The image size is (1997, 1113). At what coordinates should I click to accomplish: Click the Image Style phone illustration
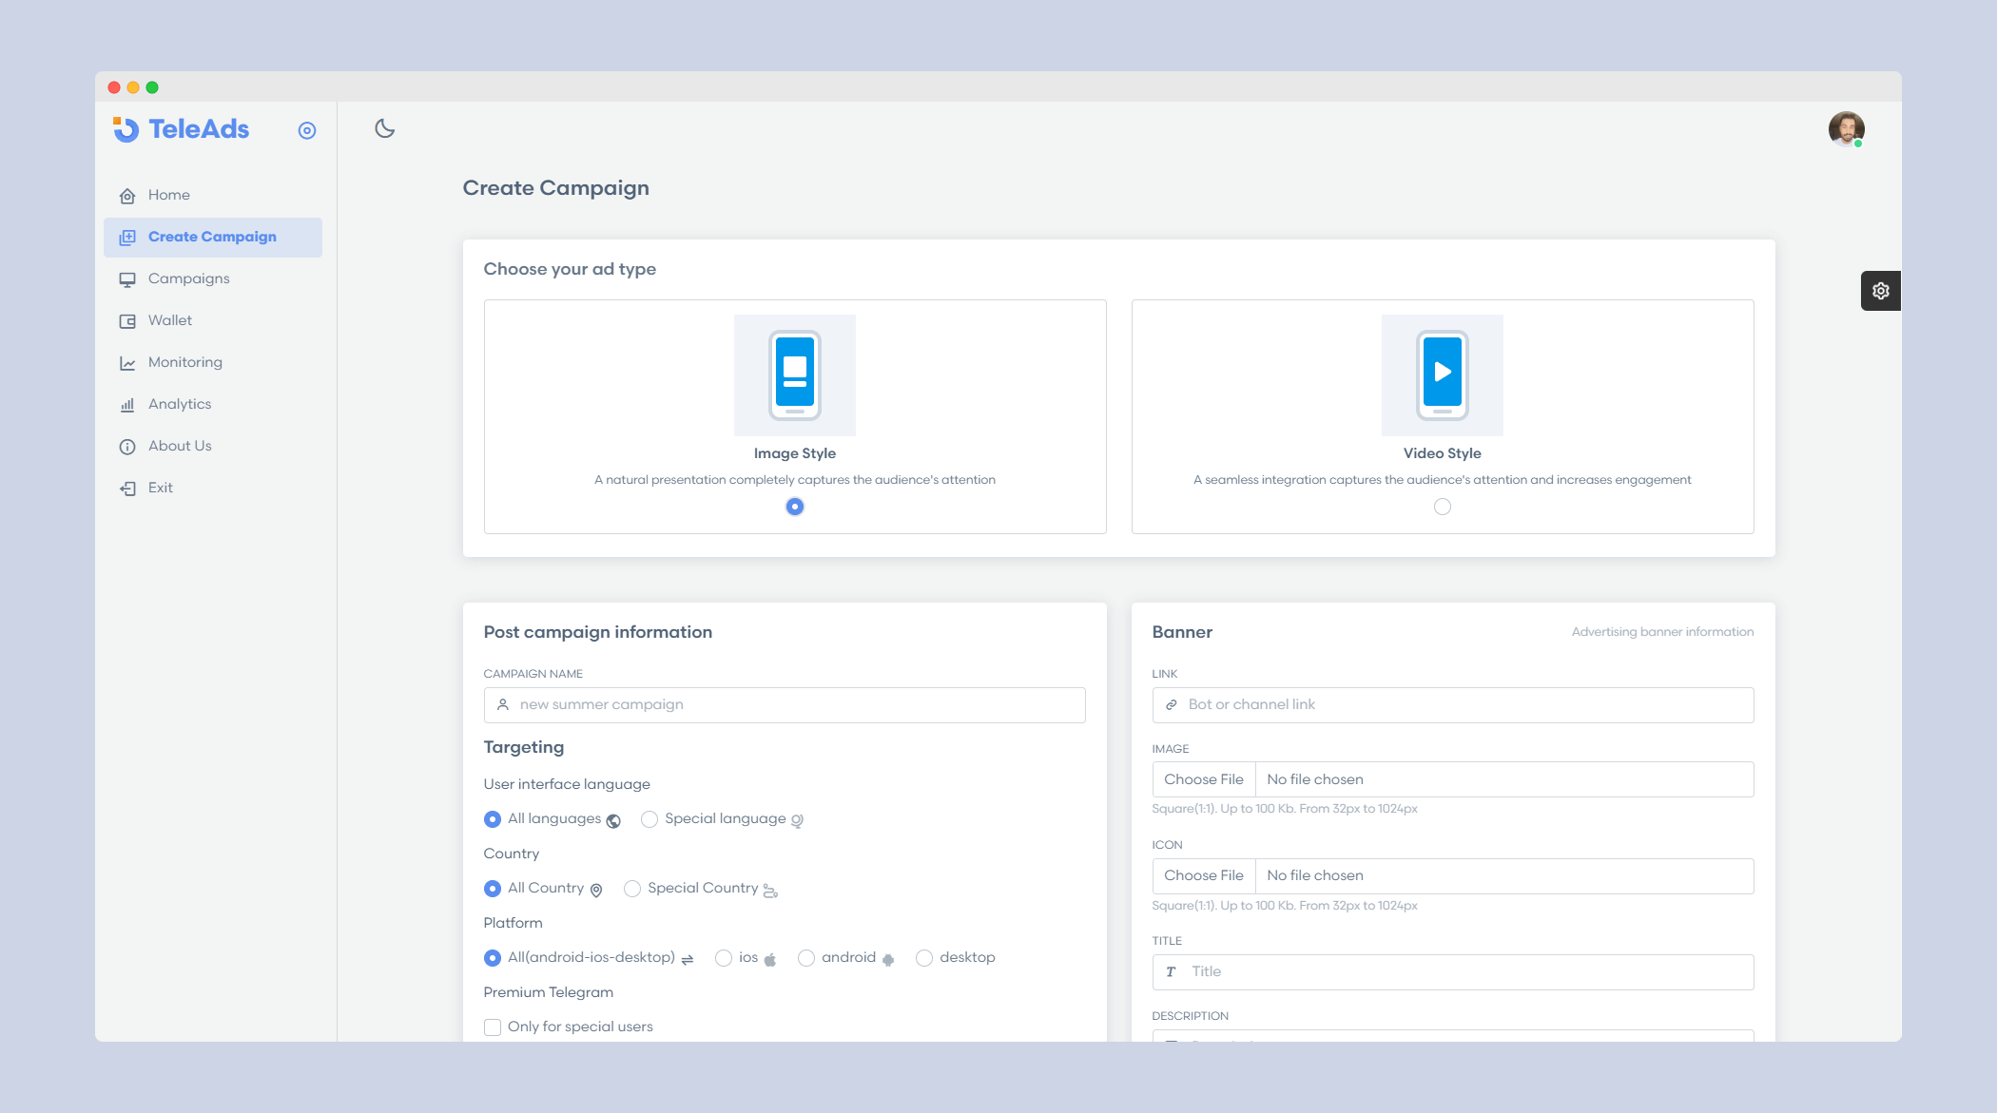[794, 374]
